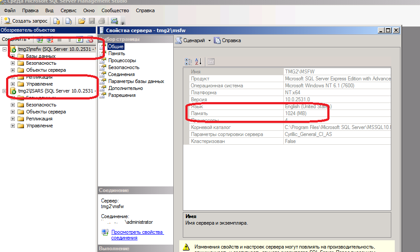Click the Connect Object Explorer icon
420x252 pixels.
(40, 40)
